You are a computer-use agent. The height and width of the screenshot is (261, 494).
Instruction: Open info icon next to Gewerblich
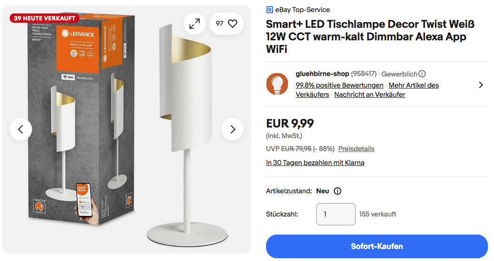[422, 74]
